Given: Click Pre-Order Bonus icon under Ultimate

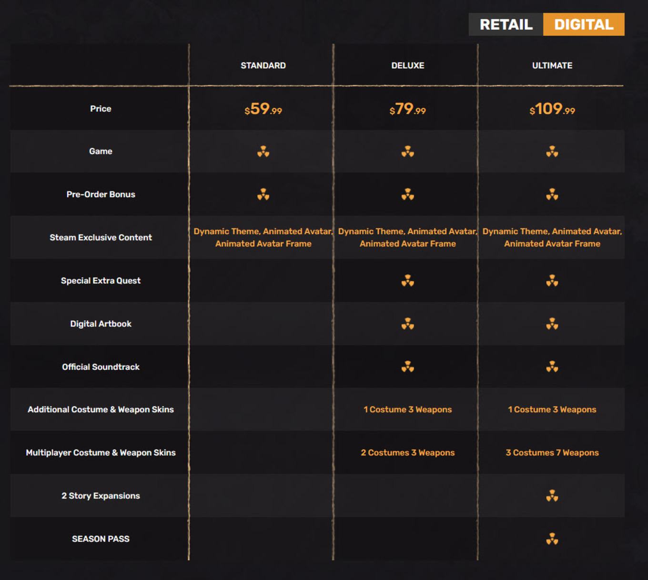Looking at the screenshot, I should coord(552,194).
